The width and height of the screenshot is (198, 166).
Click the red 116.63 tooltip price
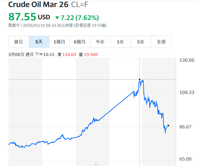(69, 55)
